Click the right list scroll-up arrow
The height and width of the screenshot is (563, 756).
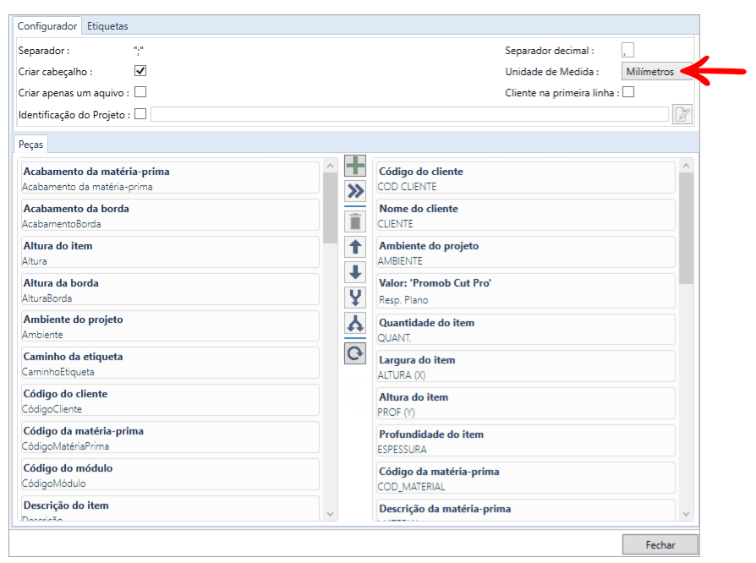click(x=686, y=166)
